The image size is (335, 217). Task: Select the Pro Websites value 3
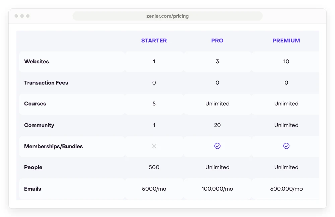click(x=217, y=62)
